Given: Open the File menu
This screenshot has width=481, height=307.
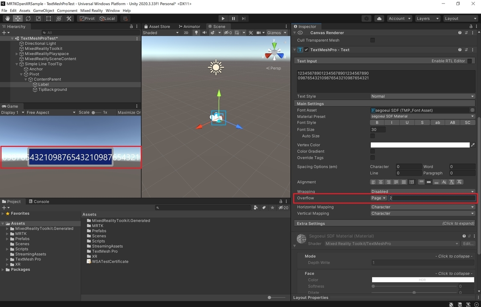Looking at the screenshot, I should click(x=4, y=10).
